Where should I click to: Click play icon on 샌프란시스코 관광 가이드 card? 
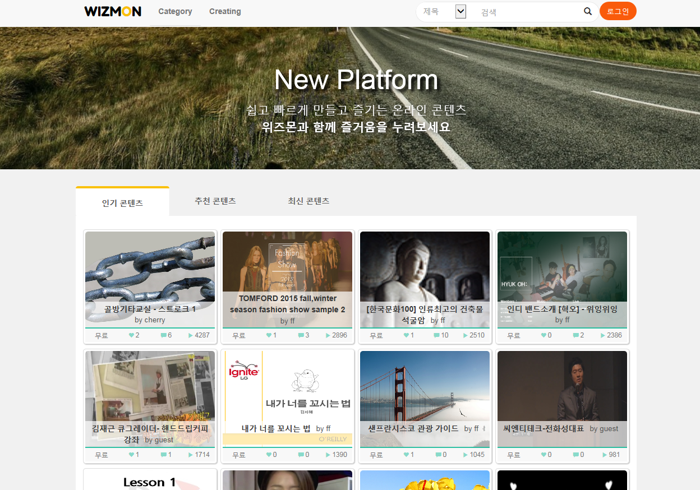pyautogui.click(x=466, y=455)
